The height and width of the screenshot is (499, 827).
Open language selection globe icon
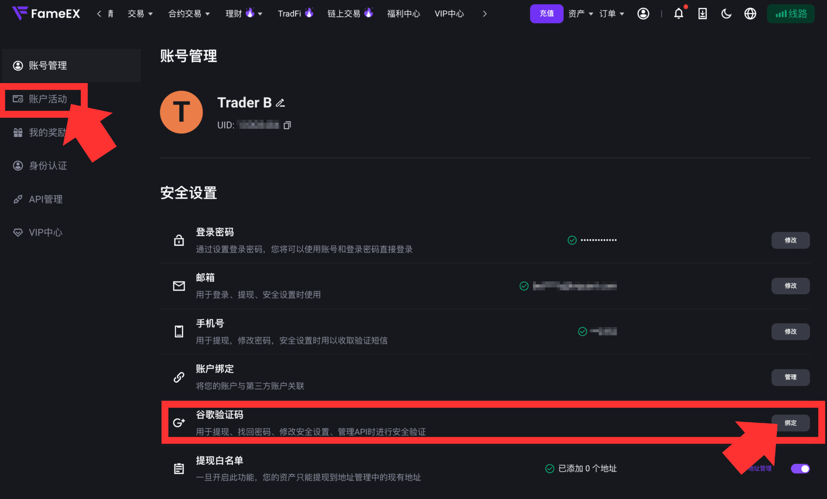(750, 14)
